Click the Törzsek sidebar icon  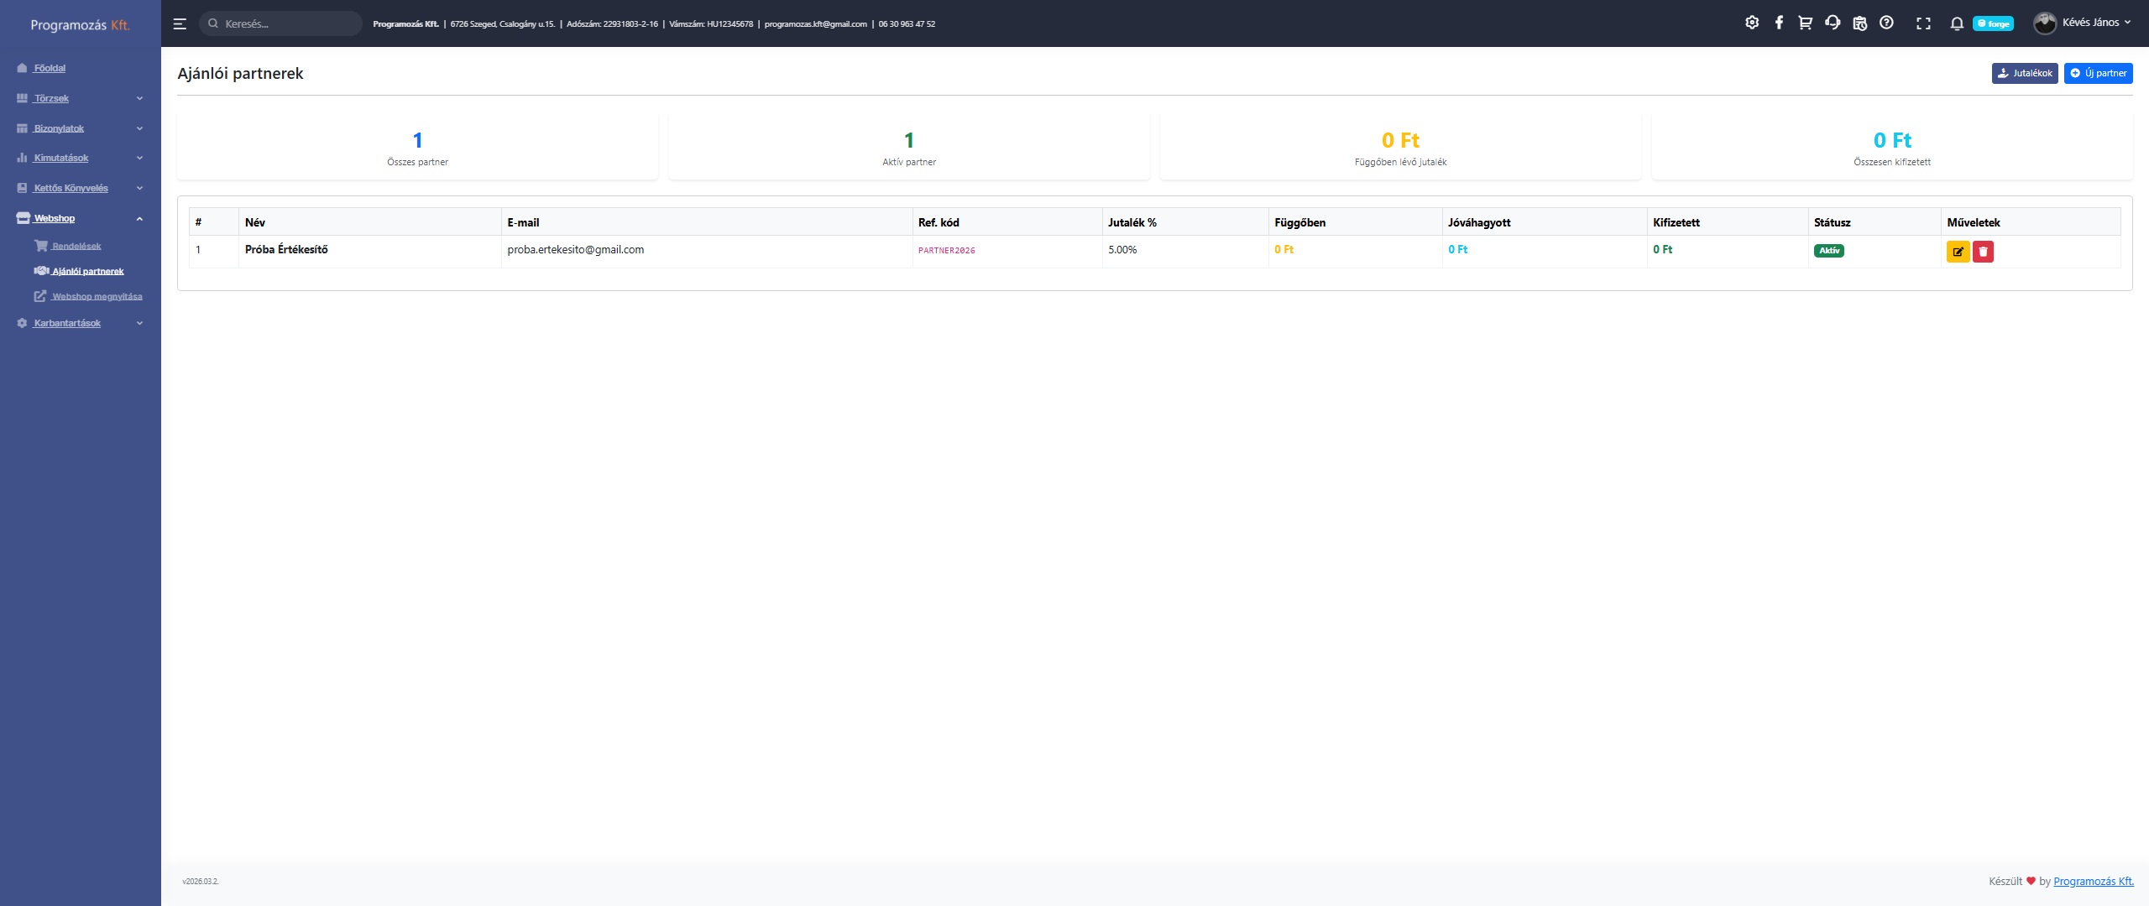click(22, 98)
